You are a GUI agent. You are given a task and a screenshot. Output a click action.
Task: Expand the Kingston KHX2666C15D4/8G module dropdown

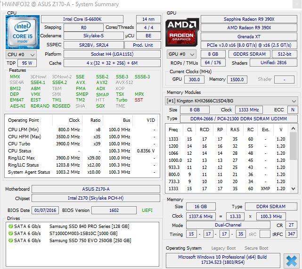231,101
